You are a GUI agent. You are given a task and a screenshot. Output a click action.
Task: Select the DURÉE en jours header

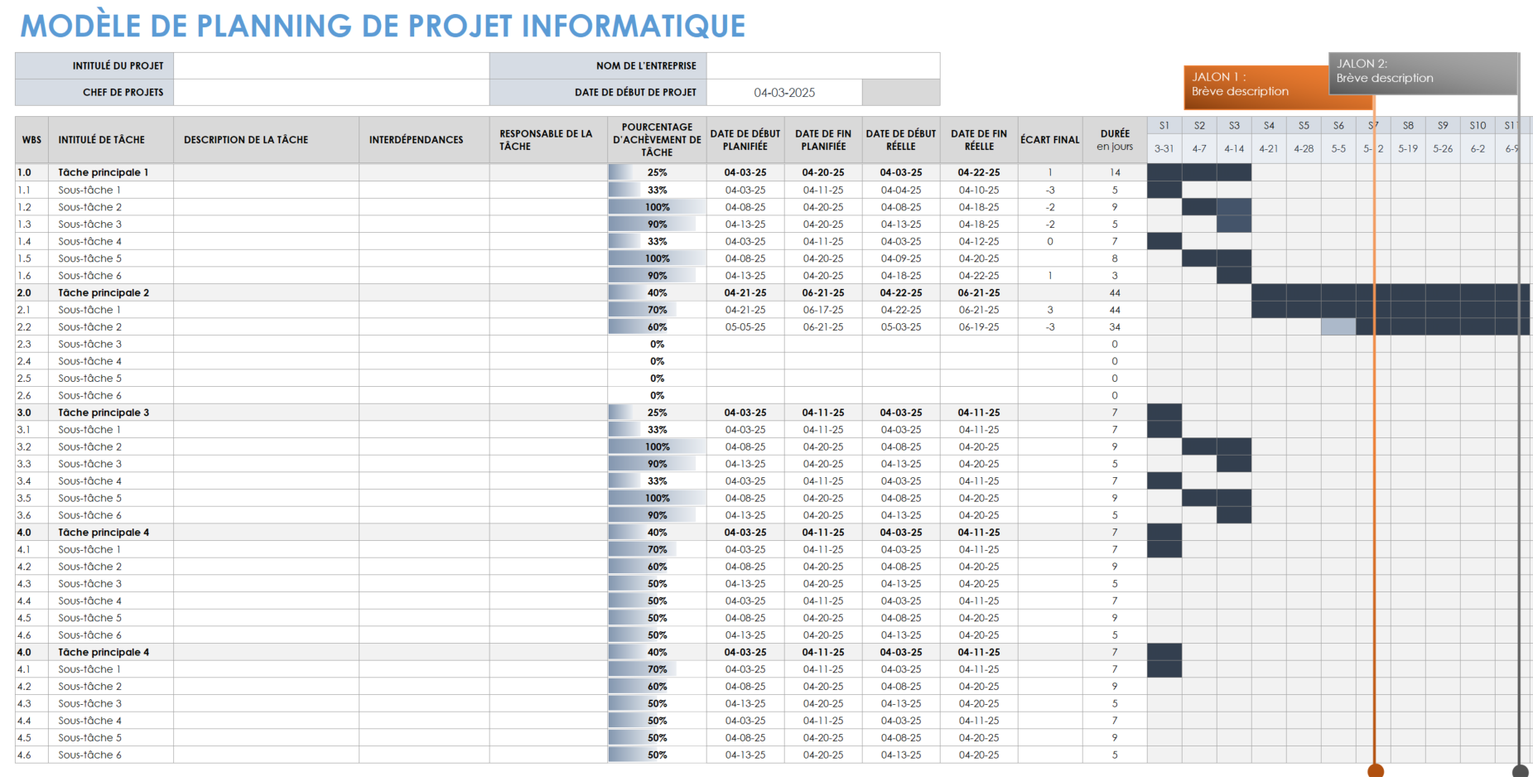point(1115,140)
